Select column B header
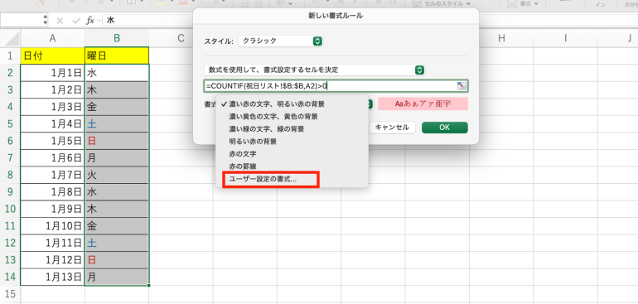This screenshot has height=304, width=638. coord(117,38)
